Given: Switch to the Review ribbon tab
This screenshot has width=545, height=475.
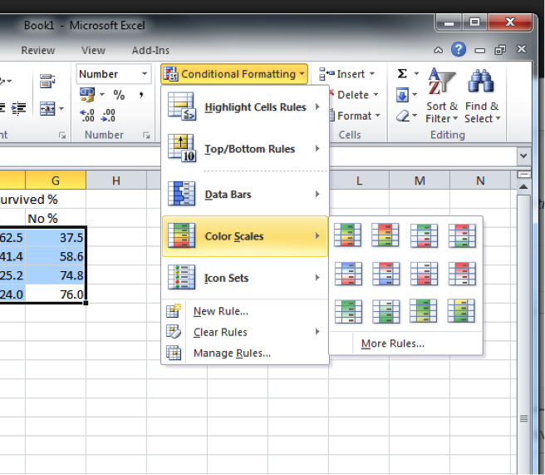Looking at the screenshot, I should click(38, 51).
